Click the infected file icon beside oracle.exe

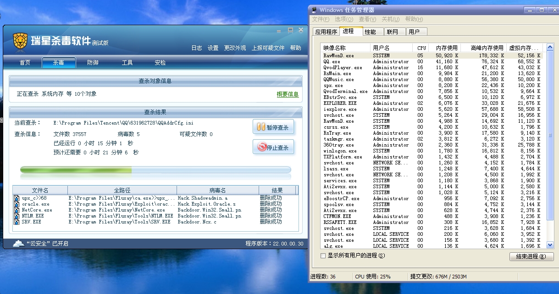point(17,204)
